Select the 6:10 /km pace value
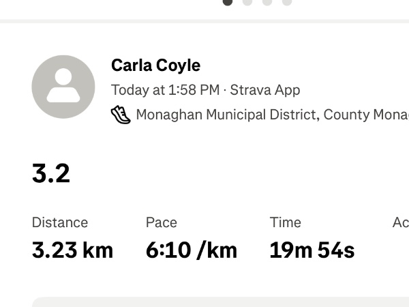This screenshot has width=409, height=307. pyautogui.click(x=192, y=250)
